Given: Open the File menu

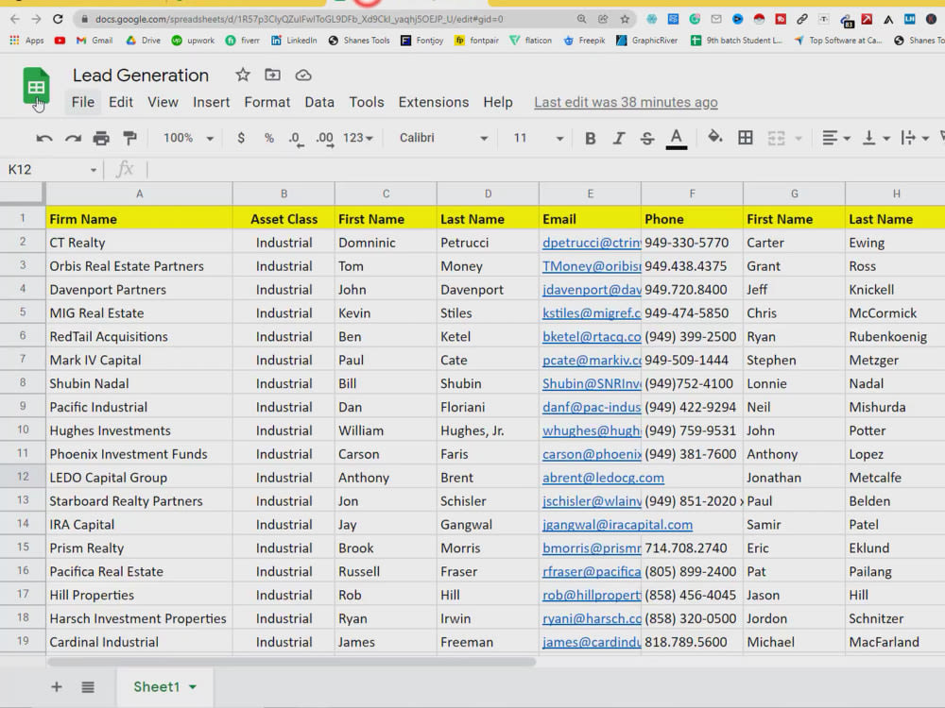Looking at the screenshot, I should (x=82, y=102).
